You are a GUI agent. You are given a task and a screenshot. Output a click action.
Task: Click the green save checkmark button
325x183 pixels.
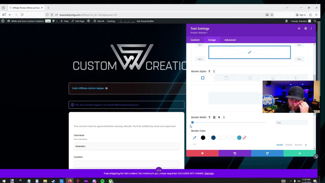pos(300,153)
